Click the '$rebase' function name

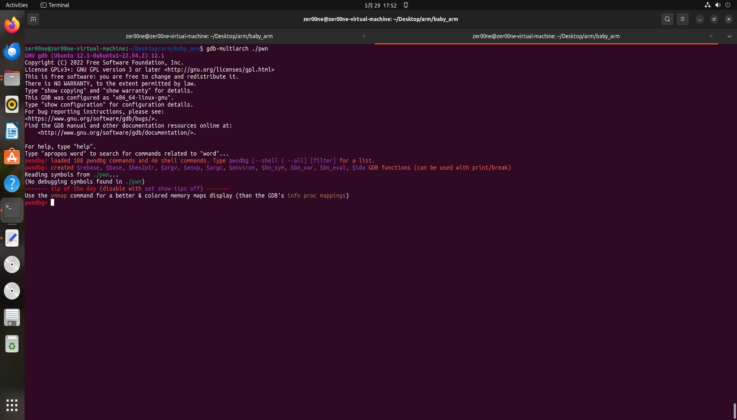(88, 168)
